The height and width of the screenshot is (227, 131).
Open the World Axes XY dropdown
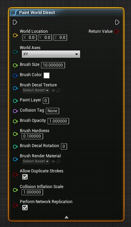coord(51,54)
